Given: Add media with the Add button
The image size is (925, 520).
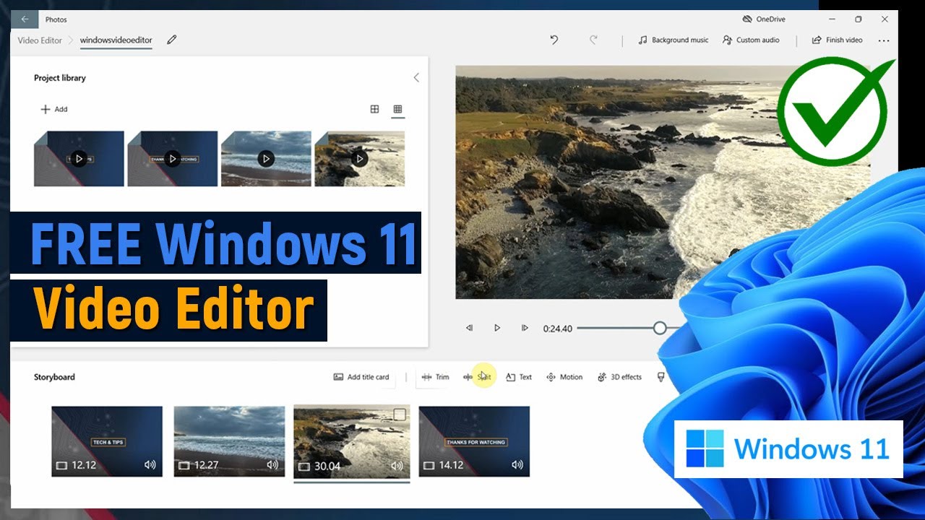Looking at the screenshot, I should (x=53, y=108).
